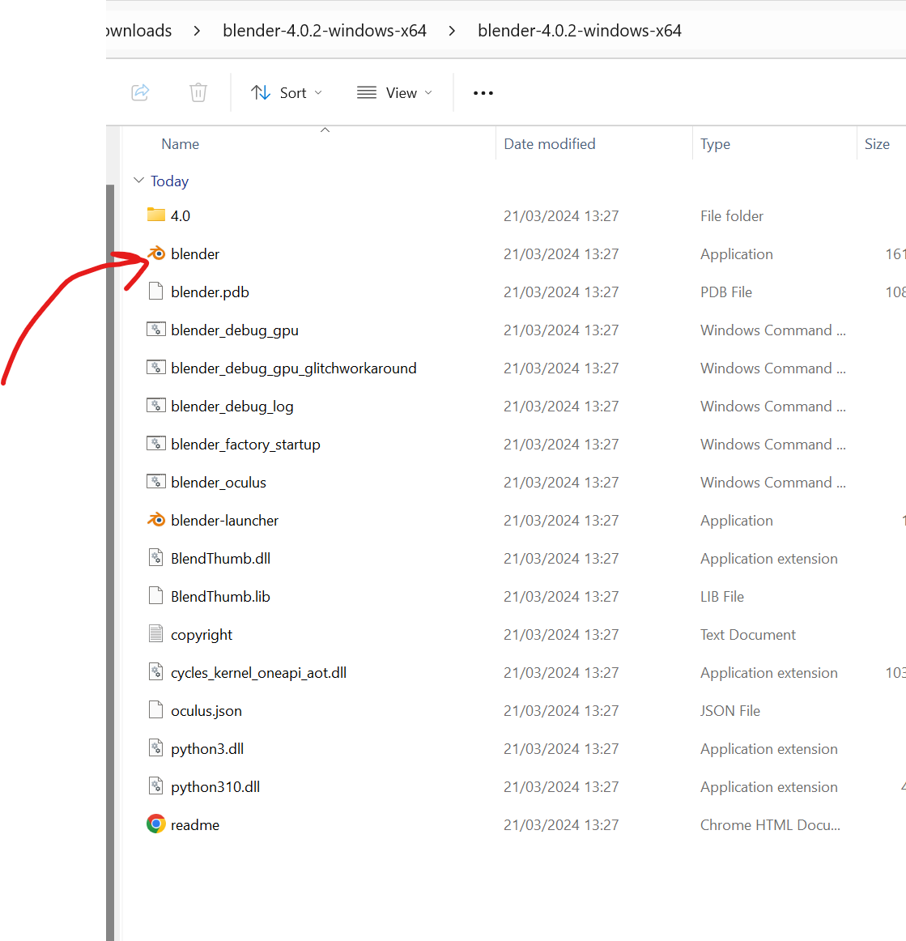
Task: Click the blender.pdb file name
Action: tap(210, 292)
